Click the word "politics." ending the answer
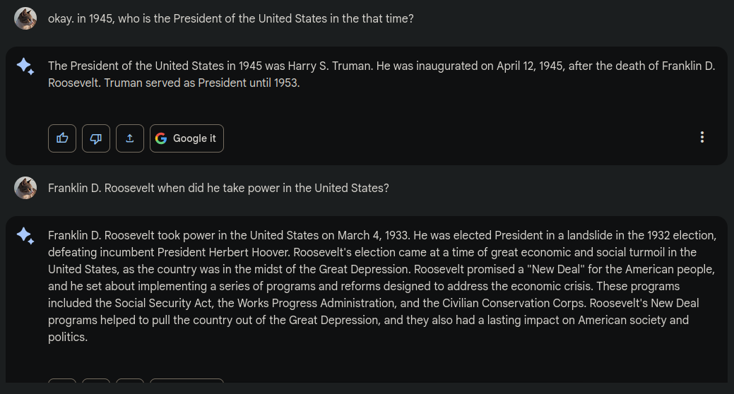The image size is (734, 394). click(68, 338)
